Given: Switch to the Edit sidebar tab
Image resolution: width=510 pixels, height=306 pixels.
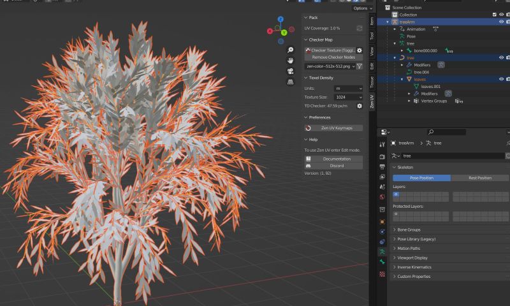Looking at the screenshot, I should pos(372,66).
